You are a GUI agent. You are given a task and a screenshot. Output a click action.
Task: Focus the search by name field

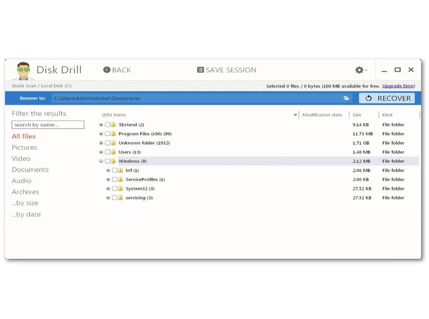coord(48,125)
